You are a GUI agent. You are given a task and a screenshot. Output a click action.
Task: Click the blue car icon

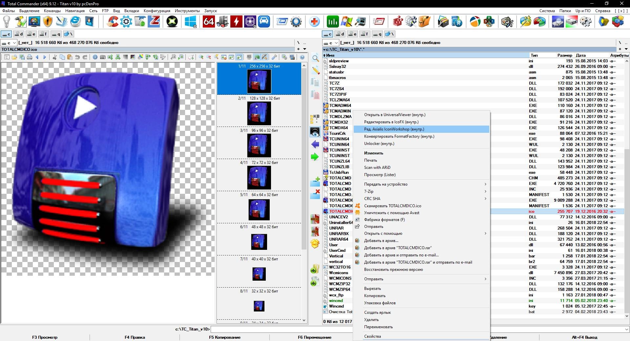(264, 22)
